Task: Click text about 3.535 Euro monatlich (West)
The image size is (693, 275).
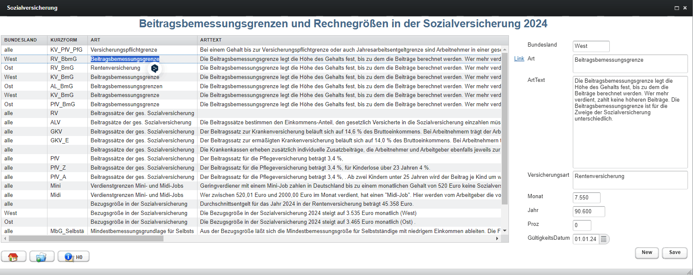Action: (x=308, y=213)
